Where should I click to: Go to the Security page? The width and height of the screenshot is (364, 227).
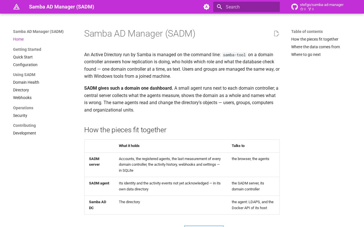tap(20, 115)
